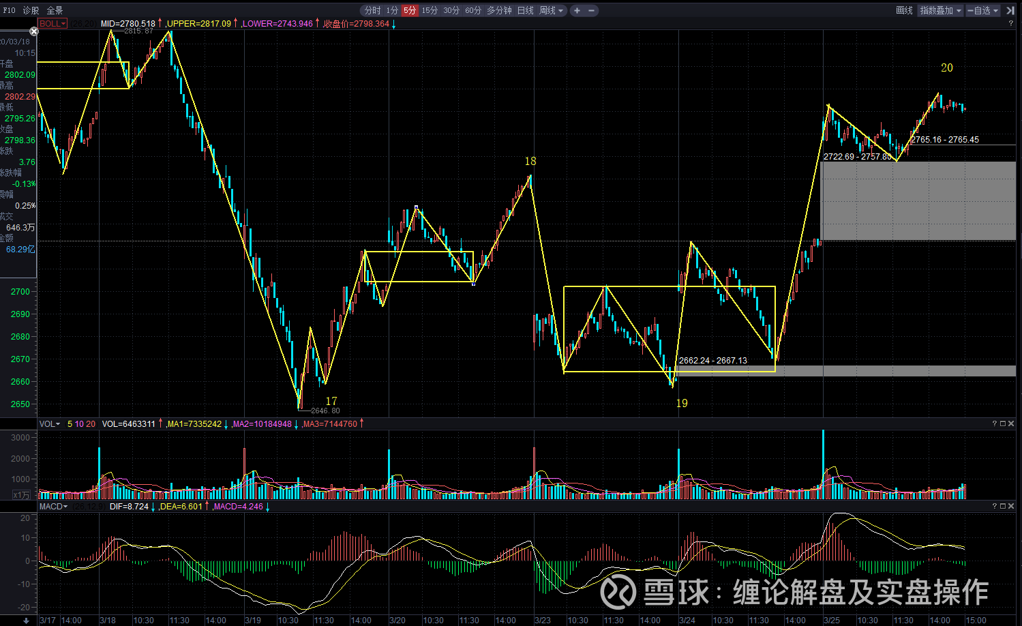Maximize the VOL indicator panel
Image resolution: width=1022 pixels, height=626 pixels.
(1003, 423)
